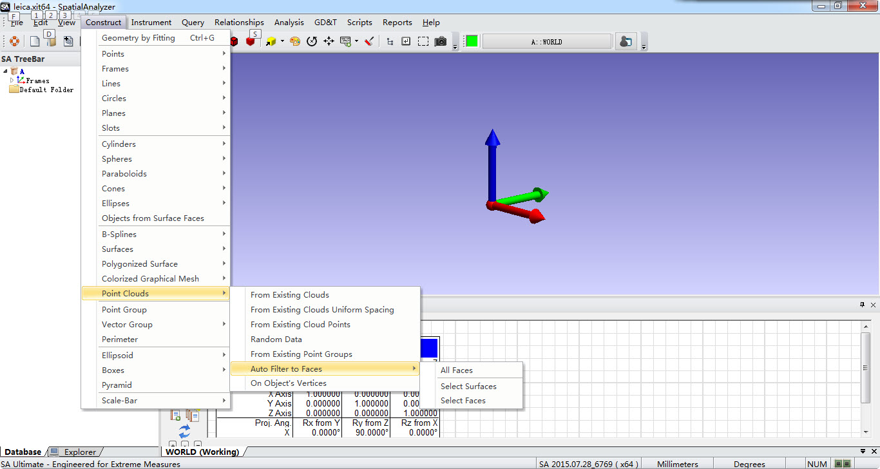Click the blue color box in report
The image size is (880, 469).
tap(428, 348)
